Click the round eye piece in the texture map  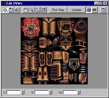[81, 25]
